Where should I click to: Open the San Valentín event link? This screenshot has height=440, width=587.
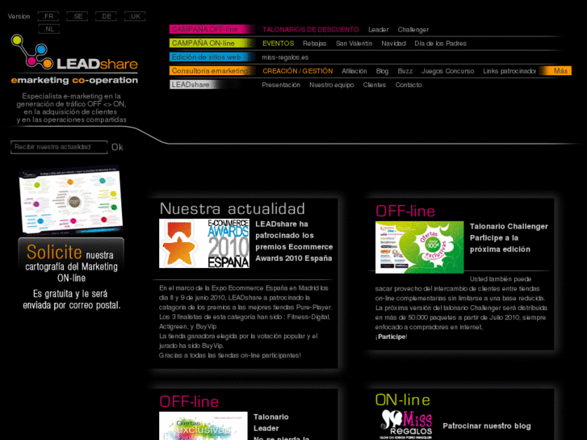pos(354,44)
